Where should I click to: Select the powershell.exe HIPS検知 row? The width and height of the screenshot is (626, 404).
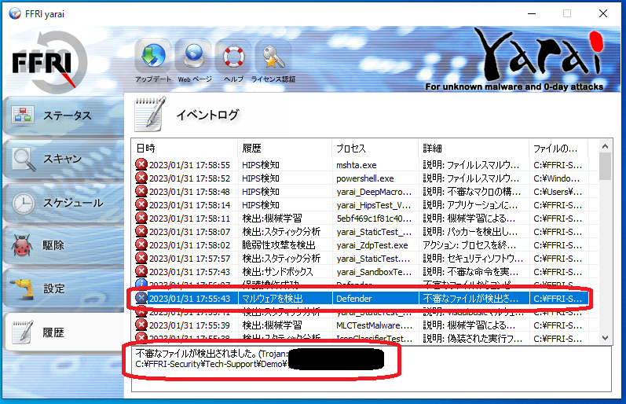click(361, 178)
